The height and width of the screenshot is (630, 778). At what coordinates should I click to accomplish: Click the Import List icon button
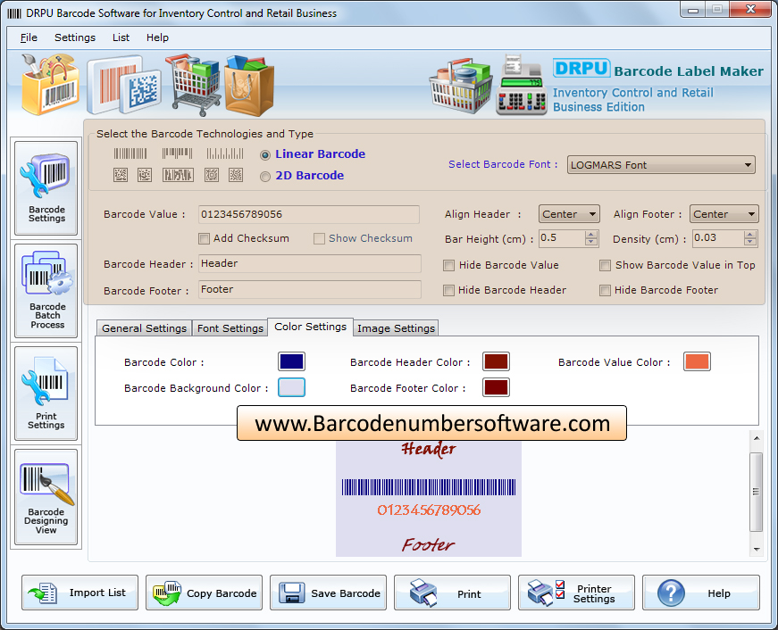[79, 593]
